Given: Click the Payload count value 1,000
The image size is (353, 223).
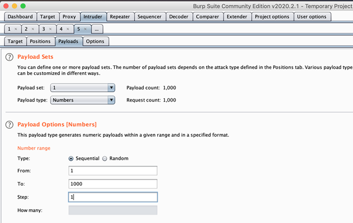Looking at the screenshot, I should (x=170, y=88).
